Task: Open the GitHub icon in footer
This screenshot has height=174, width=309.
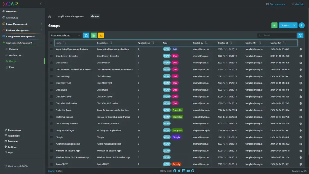Action: [x=193, y=171]
